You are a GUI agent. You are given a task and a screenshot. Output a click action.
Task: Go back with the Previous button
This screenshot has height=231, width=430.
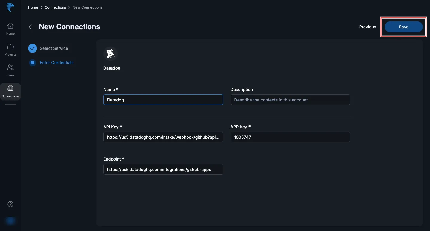pyautogui.click(x=368, y=27)
